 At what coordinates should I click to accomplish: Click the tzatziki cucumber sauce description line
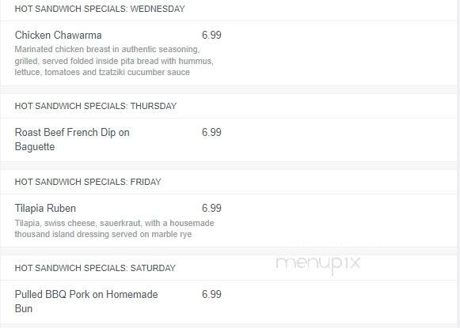point(102,72)
